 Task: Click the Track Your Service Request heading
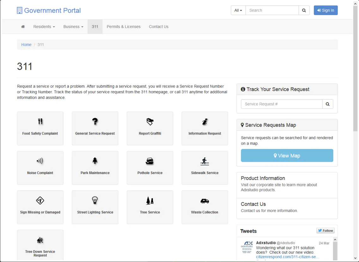pos(278,89)
